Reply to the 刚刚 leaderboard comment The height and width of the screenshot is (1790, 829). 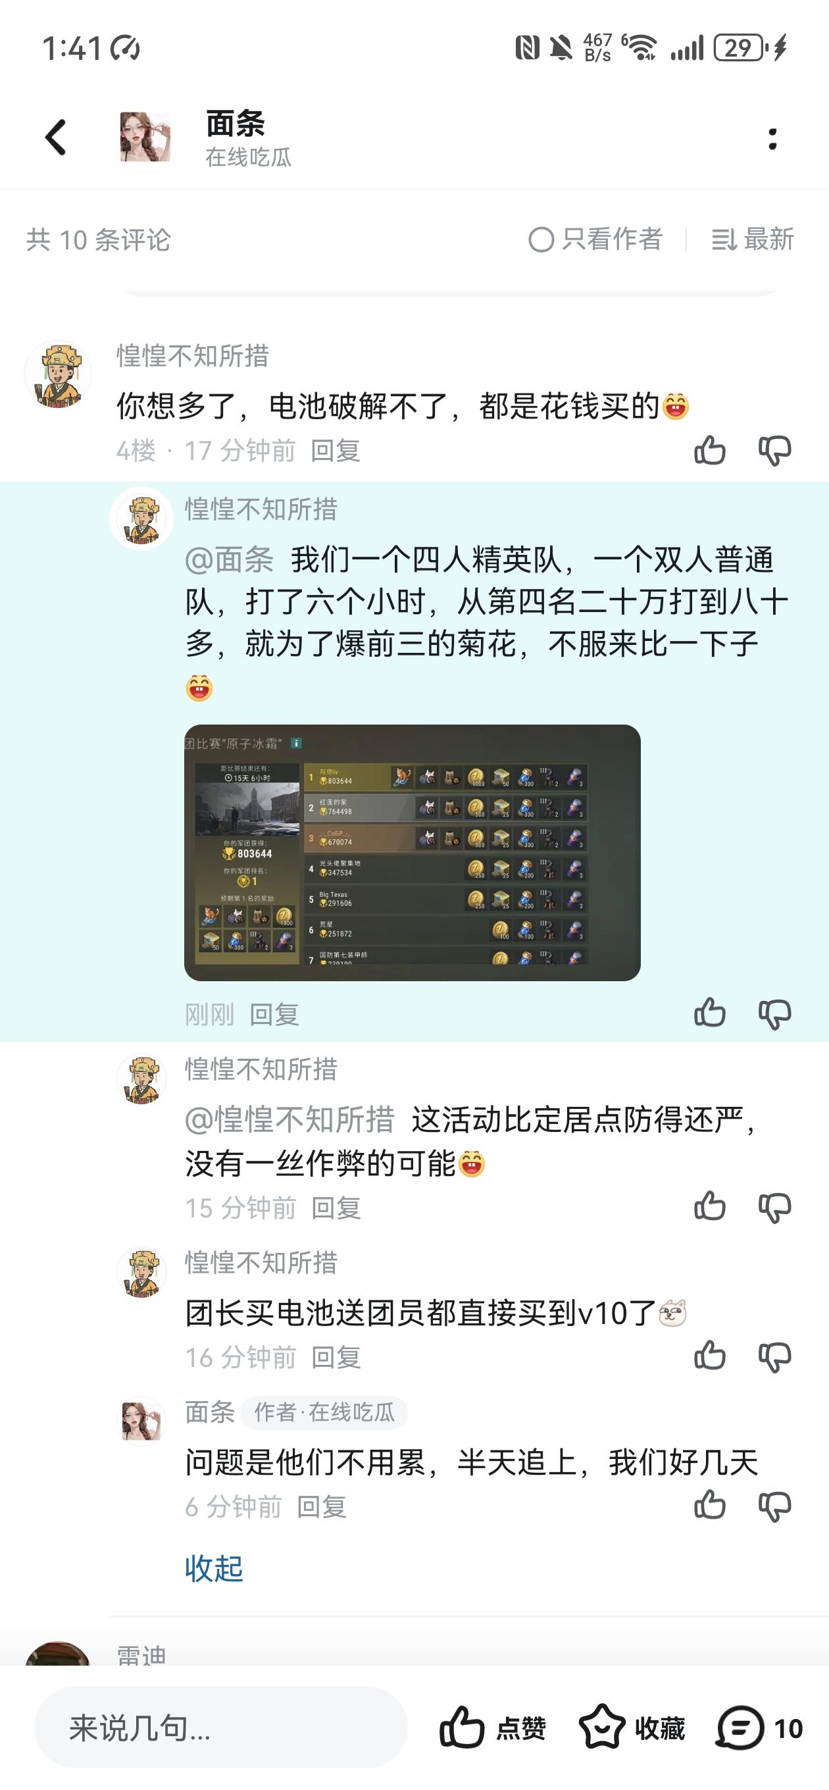[274, 1015]
